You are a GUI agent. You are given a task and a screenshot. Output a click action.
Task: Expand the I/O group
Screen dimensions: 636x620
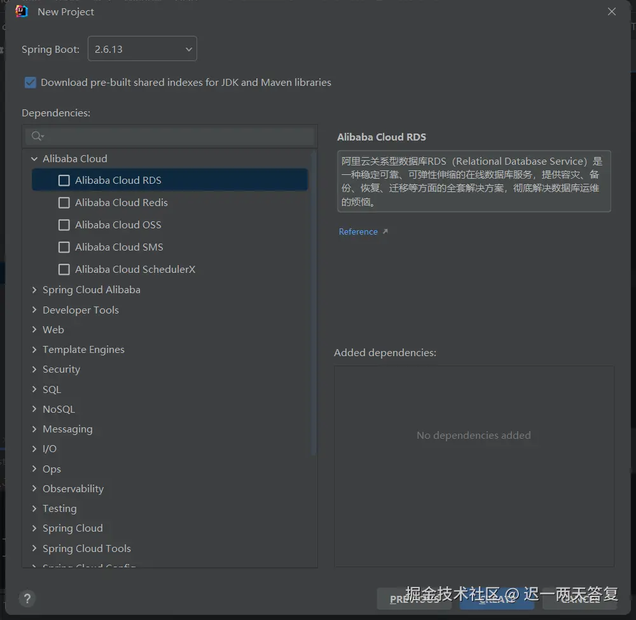click(x=34, y=448)
